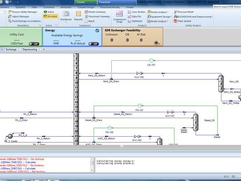This screenshot has height=181, width=241.
Task: Open Case Studies
Action: click(137, 12)
